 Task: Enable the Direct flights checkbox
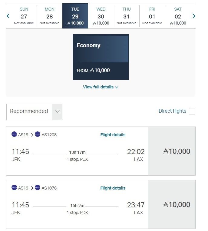[192, 111]
